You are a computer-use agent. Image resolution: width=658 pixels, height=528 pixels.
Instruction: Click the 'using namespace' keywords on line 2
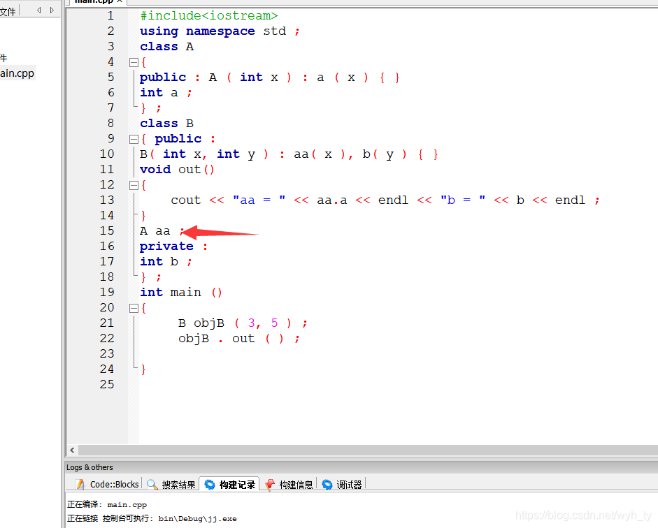[197, 31]
